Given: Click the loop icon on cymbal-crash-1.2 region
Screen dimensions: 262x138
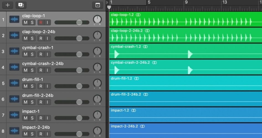Looking at the screenshot, I should point(145,47).
